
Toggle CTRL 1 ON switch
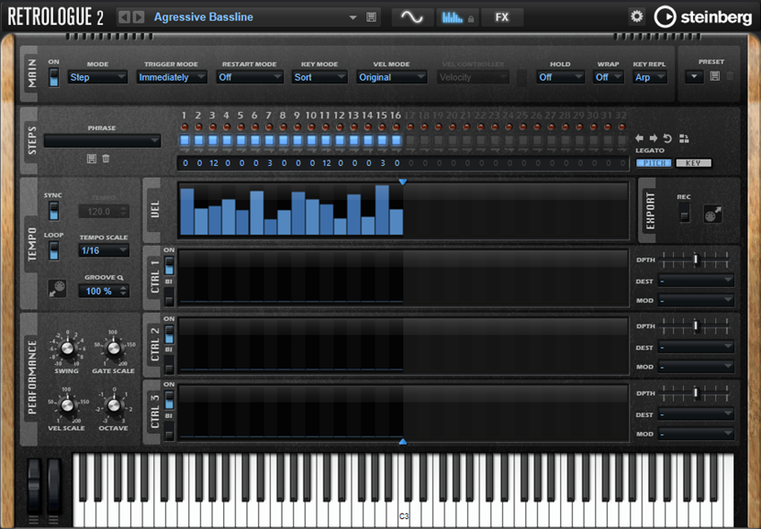click(x=169, y=266)
